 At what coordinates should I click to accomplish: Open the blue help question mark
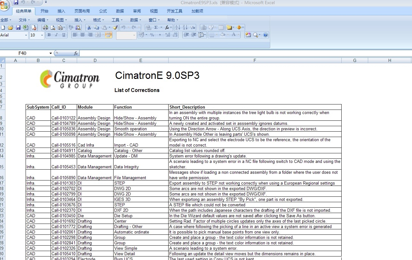(265, 35)
